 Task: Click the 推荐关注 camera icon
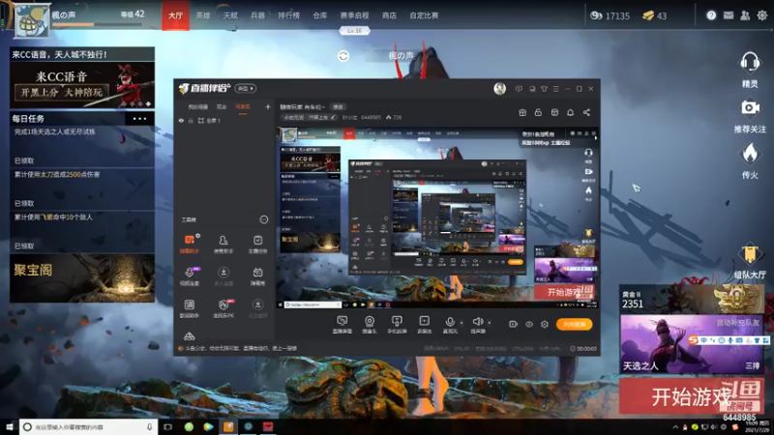click(750, 107)
